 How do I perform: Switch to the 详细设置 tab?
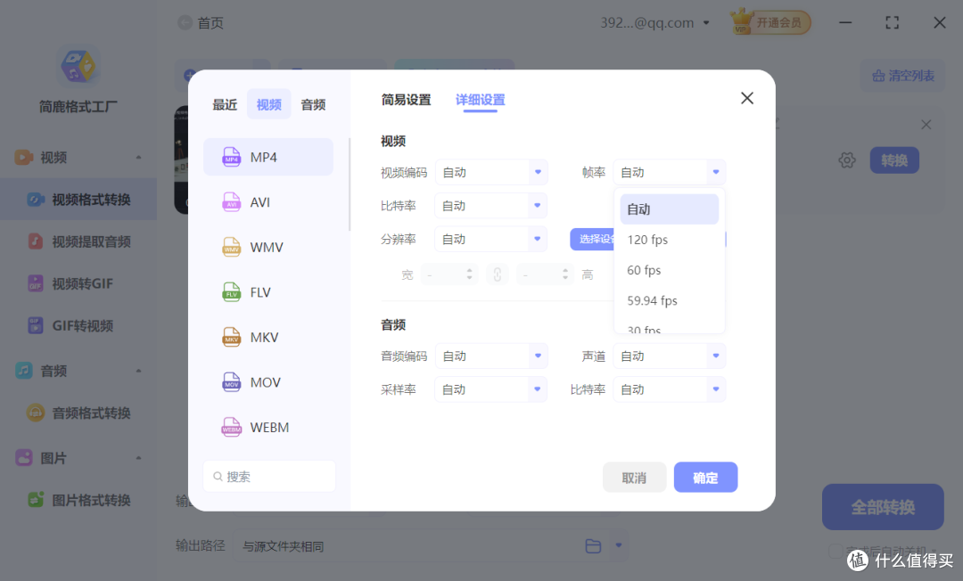coord(481,100)
